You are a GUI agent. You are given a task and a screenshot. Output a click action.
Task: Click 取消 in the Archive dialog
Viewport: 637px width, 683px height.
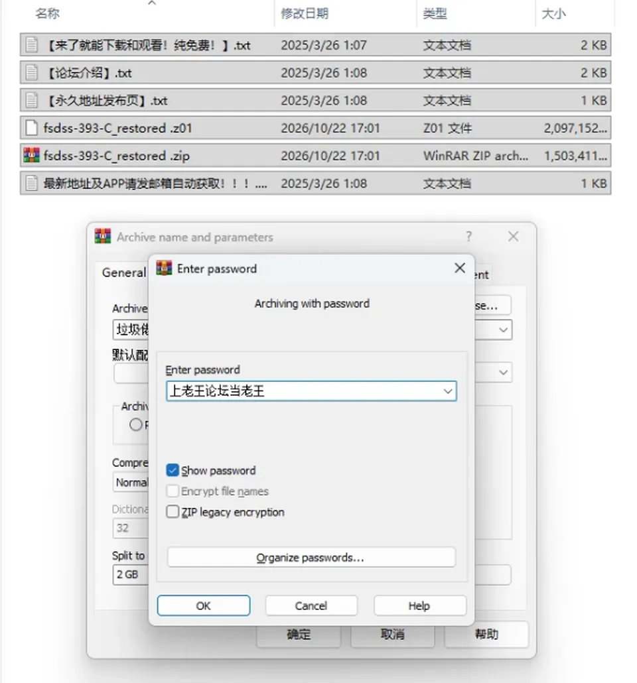point(392,634)
